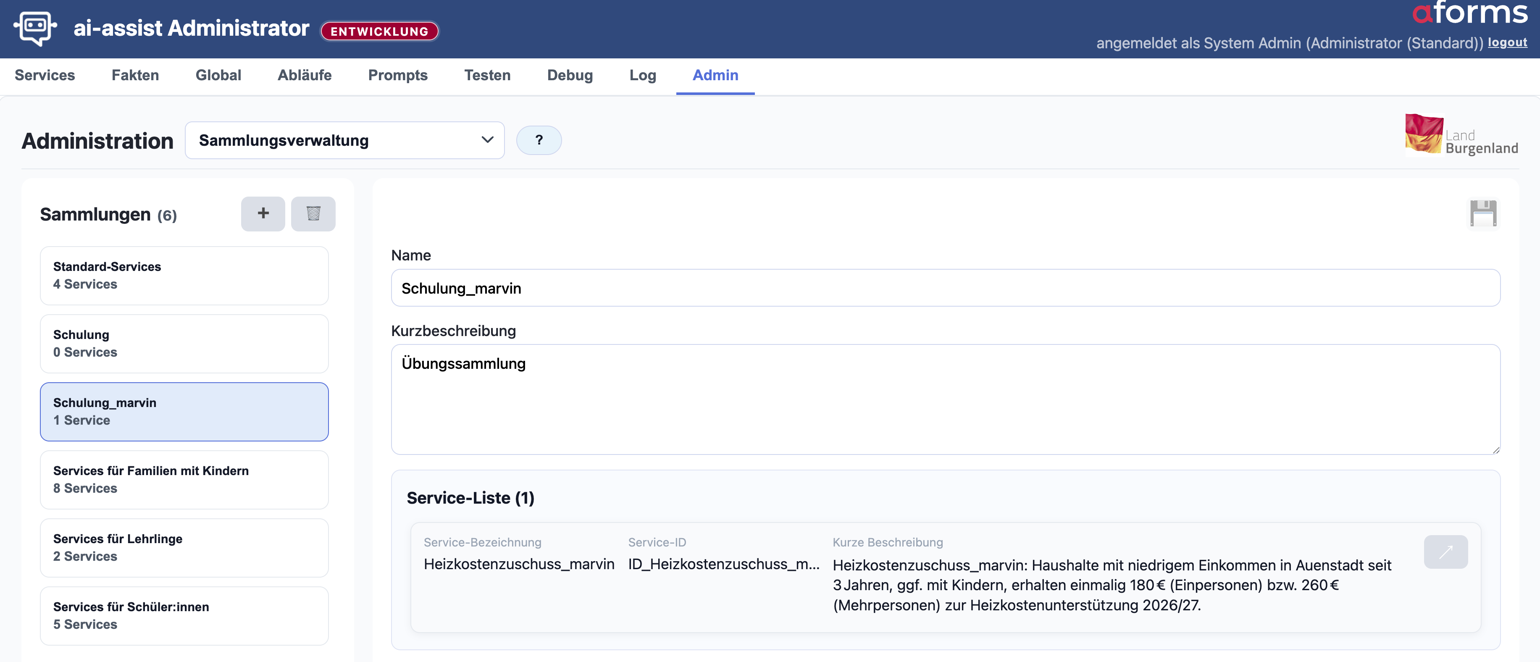The width and height of the screenshot is (1540, 662).
Task: Switch to the Services tab
Action: click(x=45, y=75)
